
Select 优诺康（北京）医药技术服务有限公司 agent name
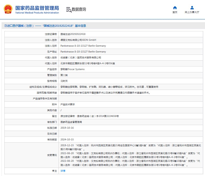[x=81, y=58]
